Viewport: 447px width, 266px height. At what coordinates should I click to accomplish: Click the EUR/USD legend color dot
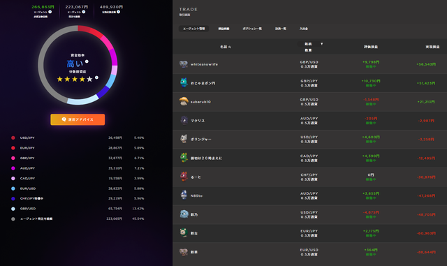pos(13,189)
